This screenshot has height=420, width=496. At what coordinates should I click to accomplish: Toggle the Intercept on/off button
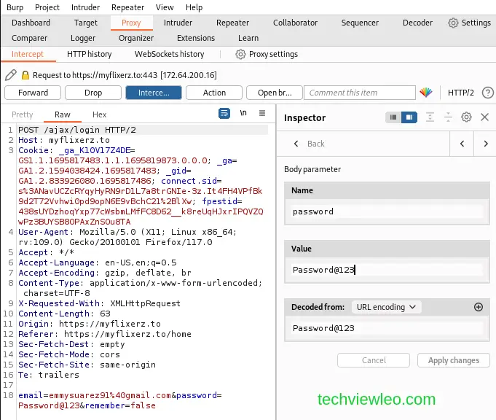pyautogui.click(x=153, y=93)
